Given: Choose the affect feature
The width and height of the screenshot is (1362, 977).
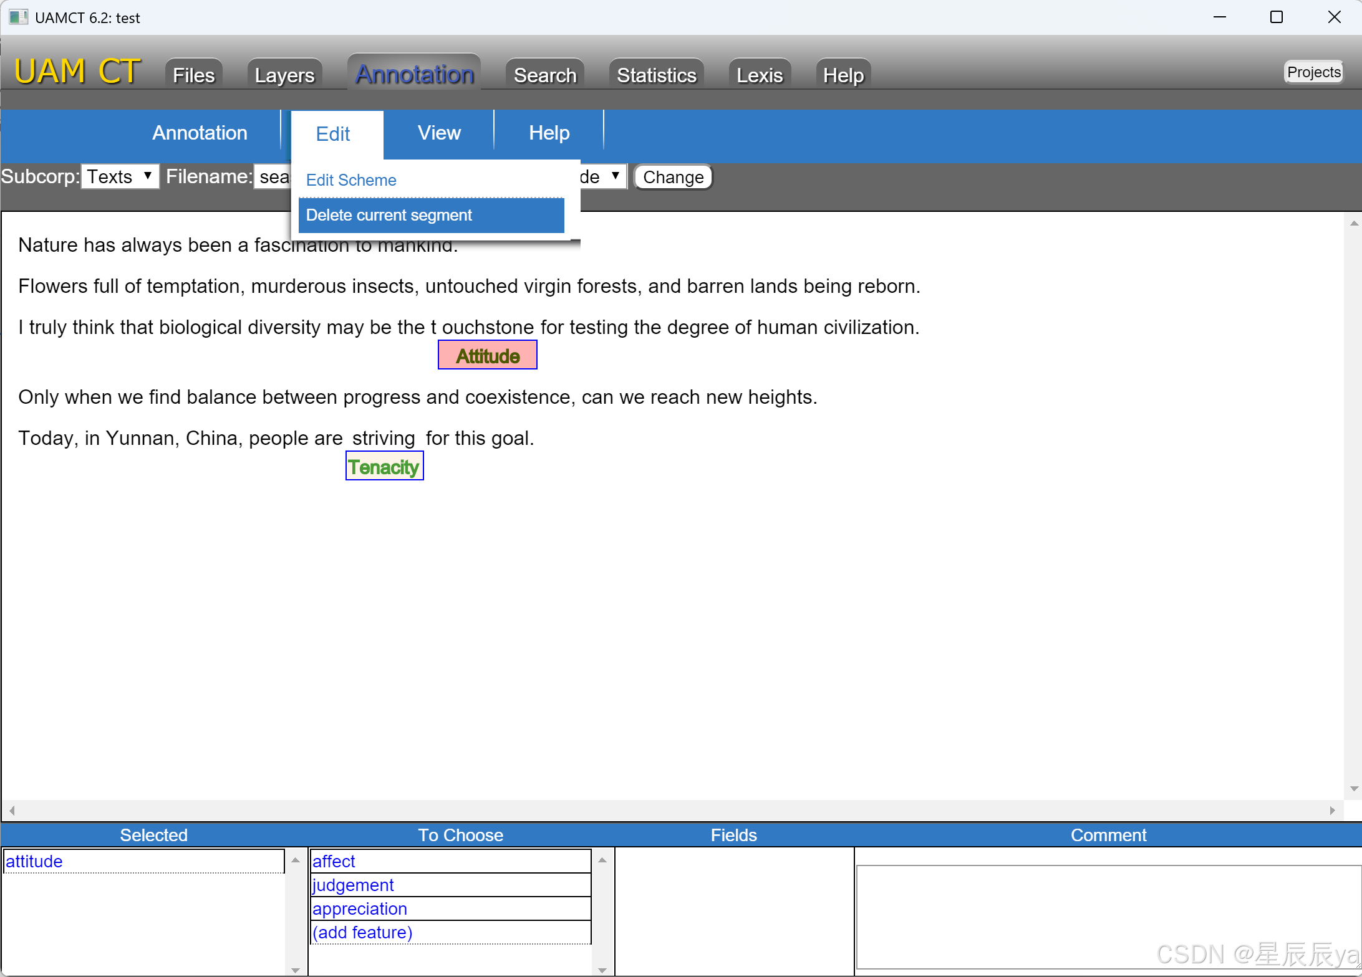Looking at the screenshot, I should [x=334, y=861].
